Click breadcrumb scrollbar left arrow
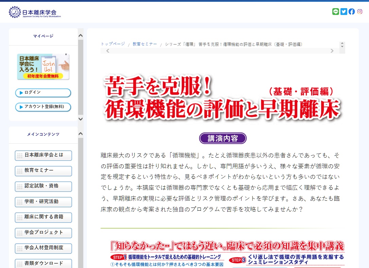The height and width of the screenshot is (268, 369). [x=108, y=51]
